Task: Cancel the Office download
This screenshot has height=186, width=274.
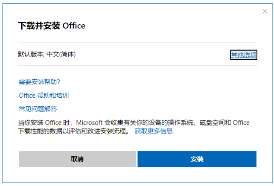Action: click(x=77, y=159)
